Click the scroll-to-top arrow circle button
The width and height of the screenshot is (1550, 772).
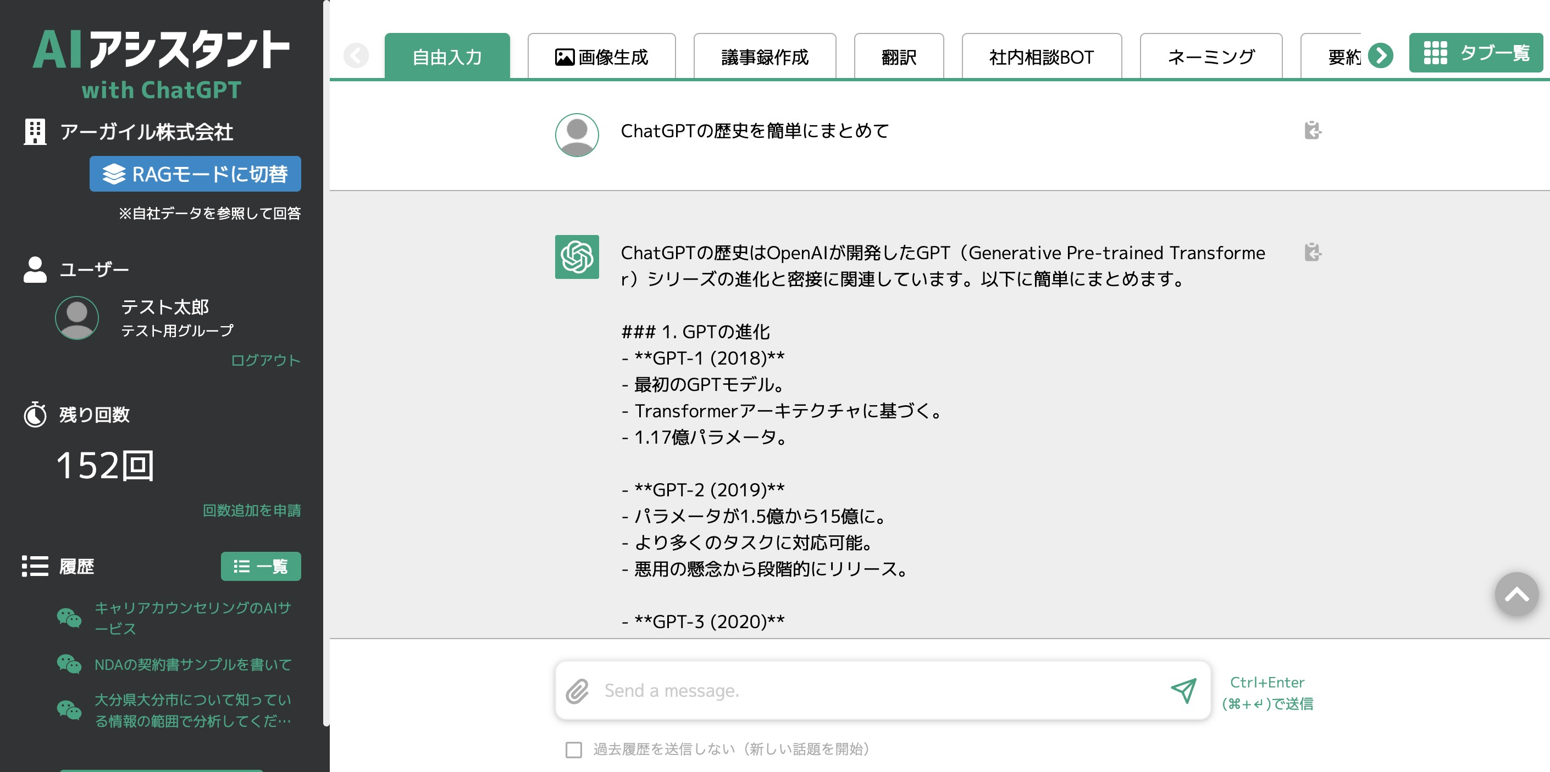click(x=1516, y=595)
